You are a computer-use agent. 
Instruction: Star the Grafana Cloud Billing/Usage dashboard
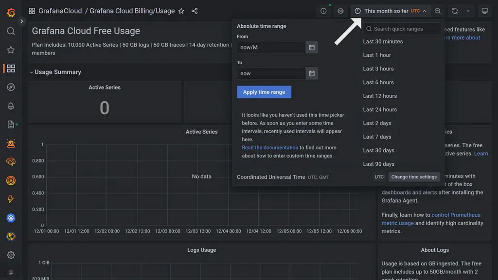coord(181,10)
